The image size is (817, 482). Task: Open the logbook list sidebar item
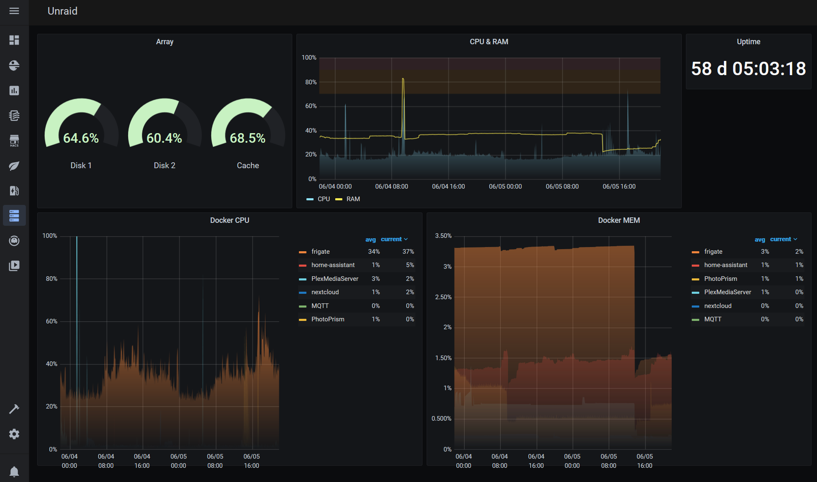tap(14, 116)
